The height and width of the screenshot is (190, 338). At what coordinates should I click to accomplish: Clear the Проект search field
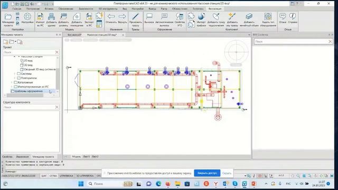pos(57,52)
